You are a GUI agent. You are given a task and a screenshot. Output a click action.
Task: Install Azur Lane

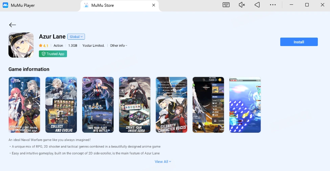click(x=299, y=42)
